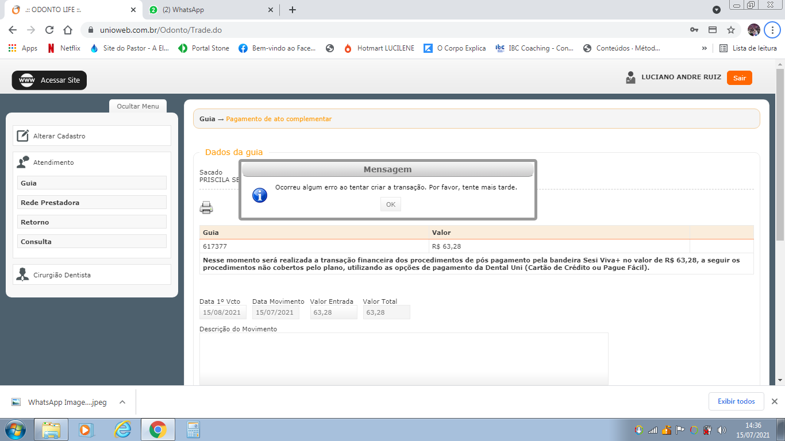Click the Acessar Site button
This screenshot has height=441, width=785.
pos(49,80)
